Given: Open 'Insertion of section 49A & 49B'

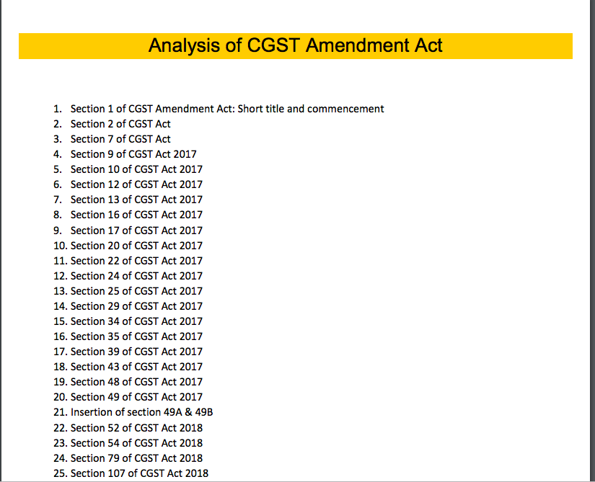Looking at the screenshot, I should pos(141,412).
